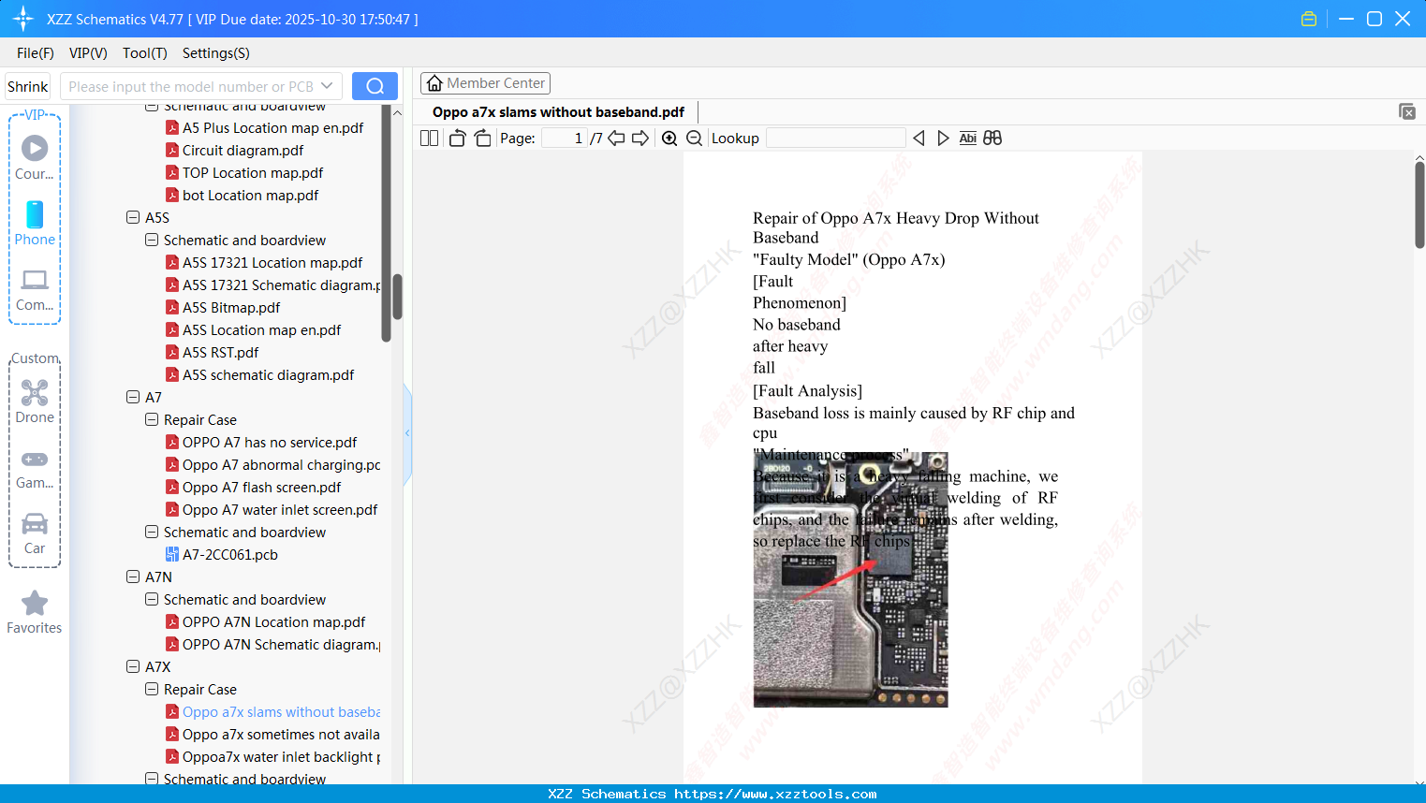Image resolution: width=1426 pixels, height=803 pixels.
Task: Open the model number dropdown arrow
Action: [327, 86]
